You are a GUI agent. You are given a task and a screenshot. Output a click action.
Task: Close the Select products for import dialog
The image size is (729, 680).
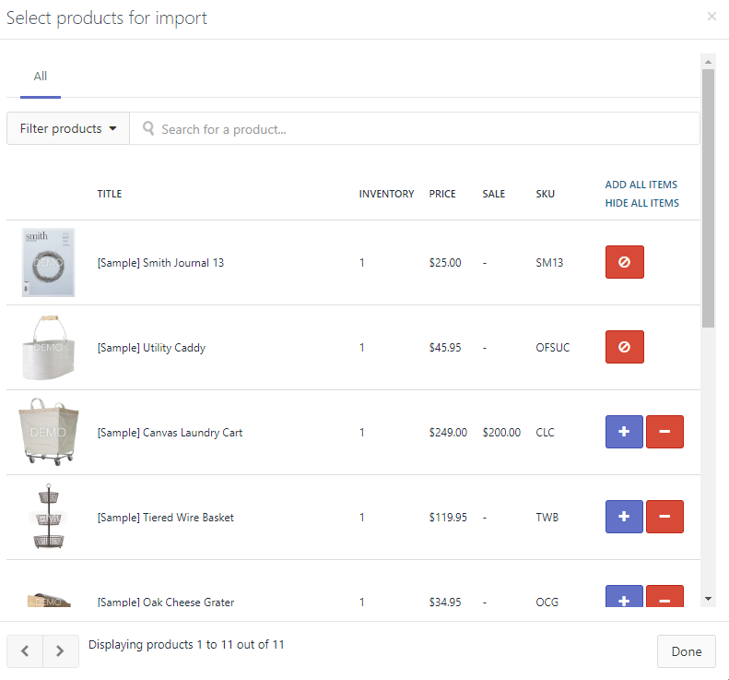tap(711, 17)
